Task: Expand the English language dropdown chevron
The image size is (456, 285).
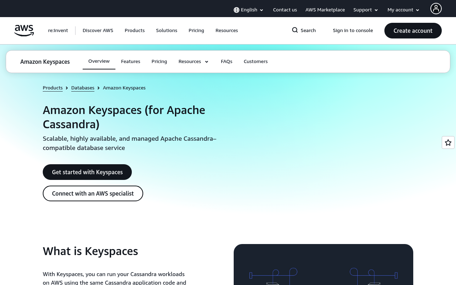Action: [261, 10]
